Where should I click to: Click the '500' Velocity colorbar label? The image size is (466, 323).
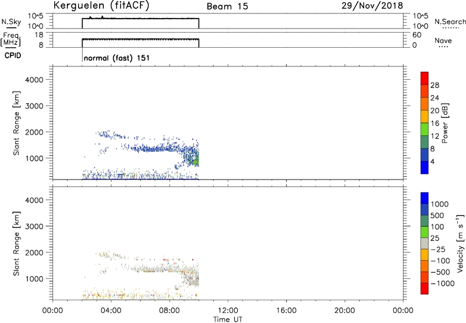(437, 216)
